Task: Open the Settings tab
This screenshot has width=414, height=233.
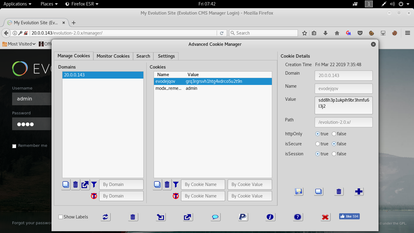Action: pos(166,56)
